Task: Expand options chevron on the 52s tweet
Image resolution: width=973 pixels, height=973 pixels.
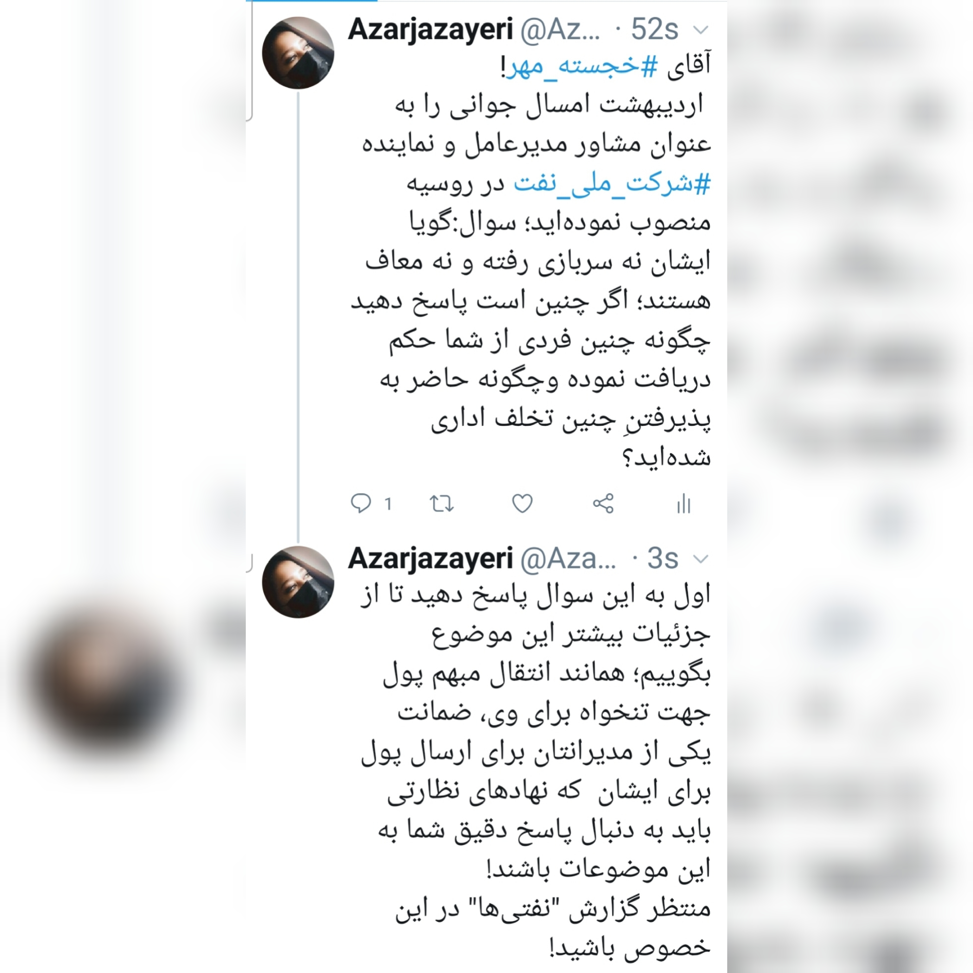Action: (701, 30)
